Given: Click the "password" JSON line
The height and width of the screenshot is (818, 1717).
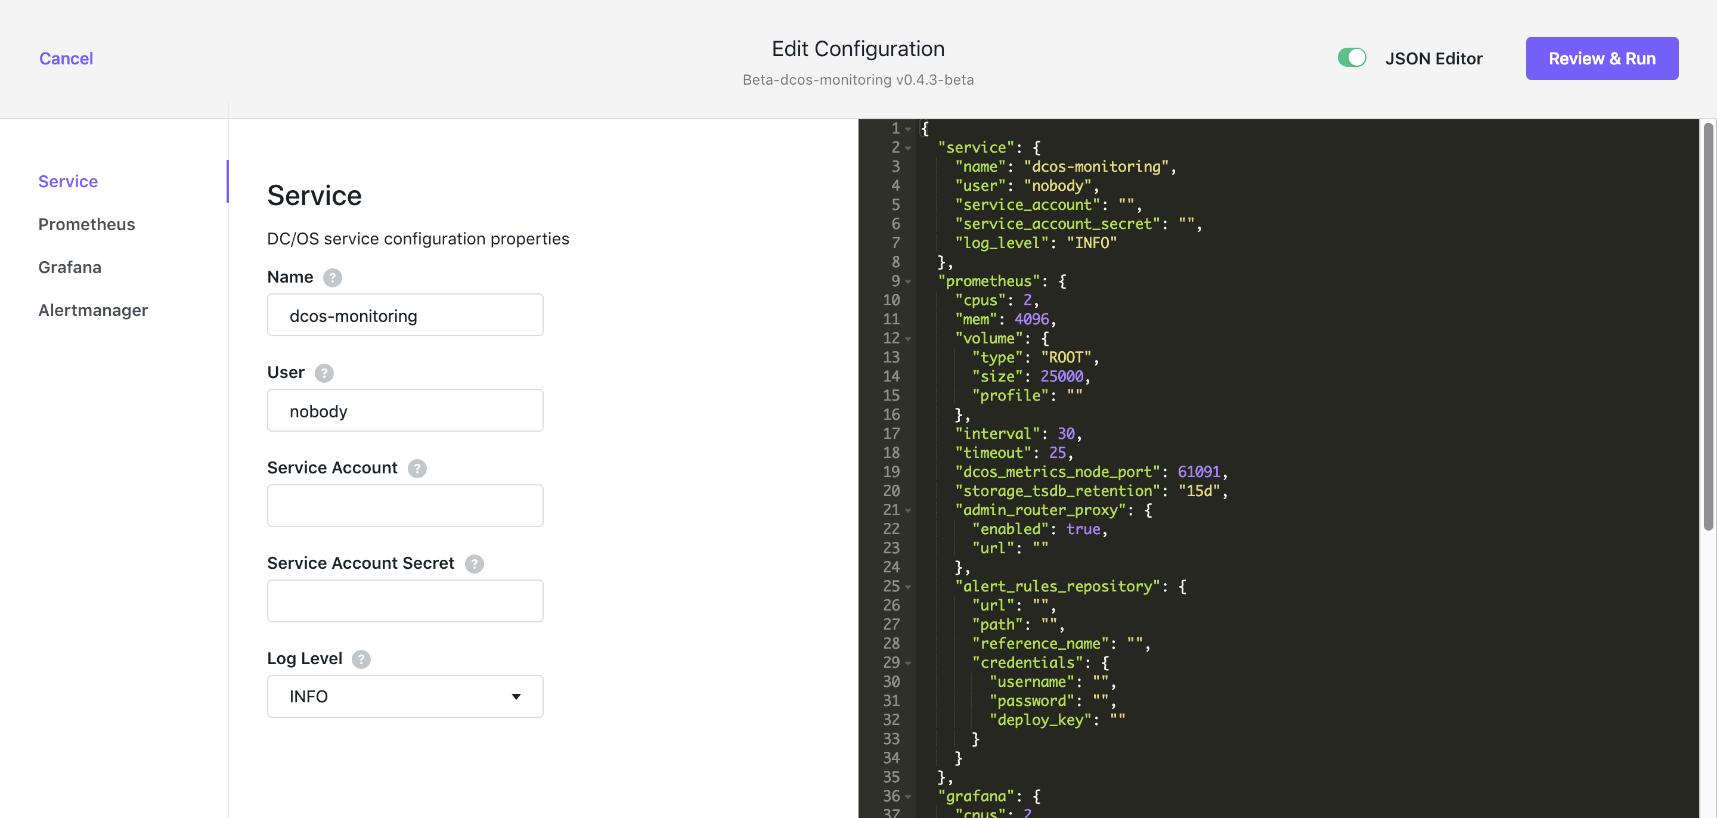Looking at the screenshot, I should (1052, 701).
